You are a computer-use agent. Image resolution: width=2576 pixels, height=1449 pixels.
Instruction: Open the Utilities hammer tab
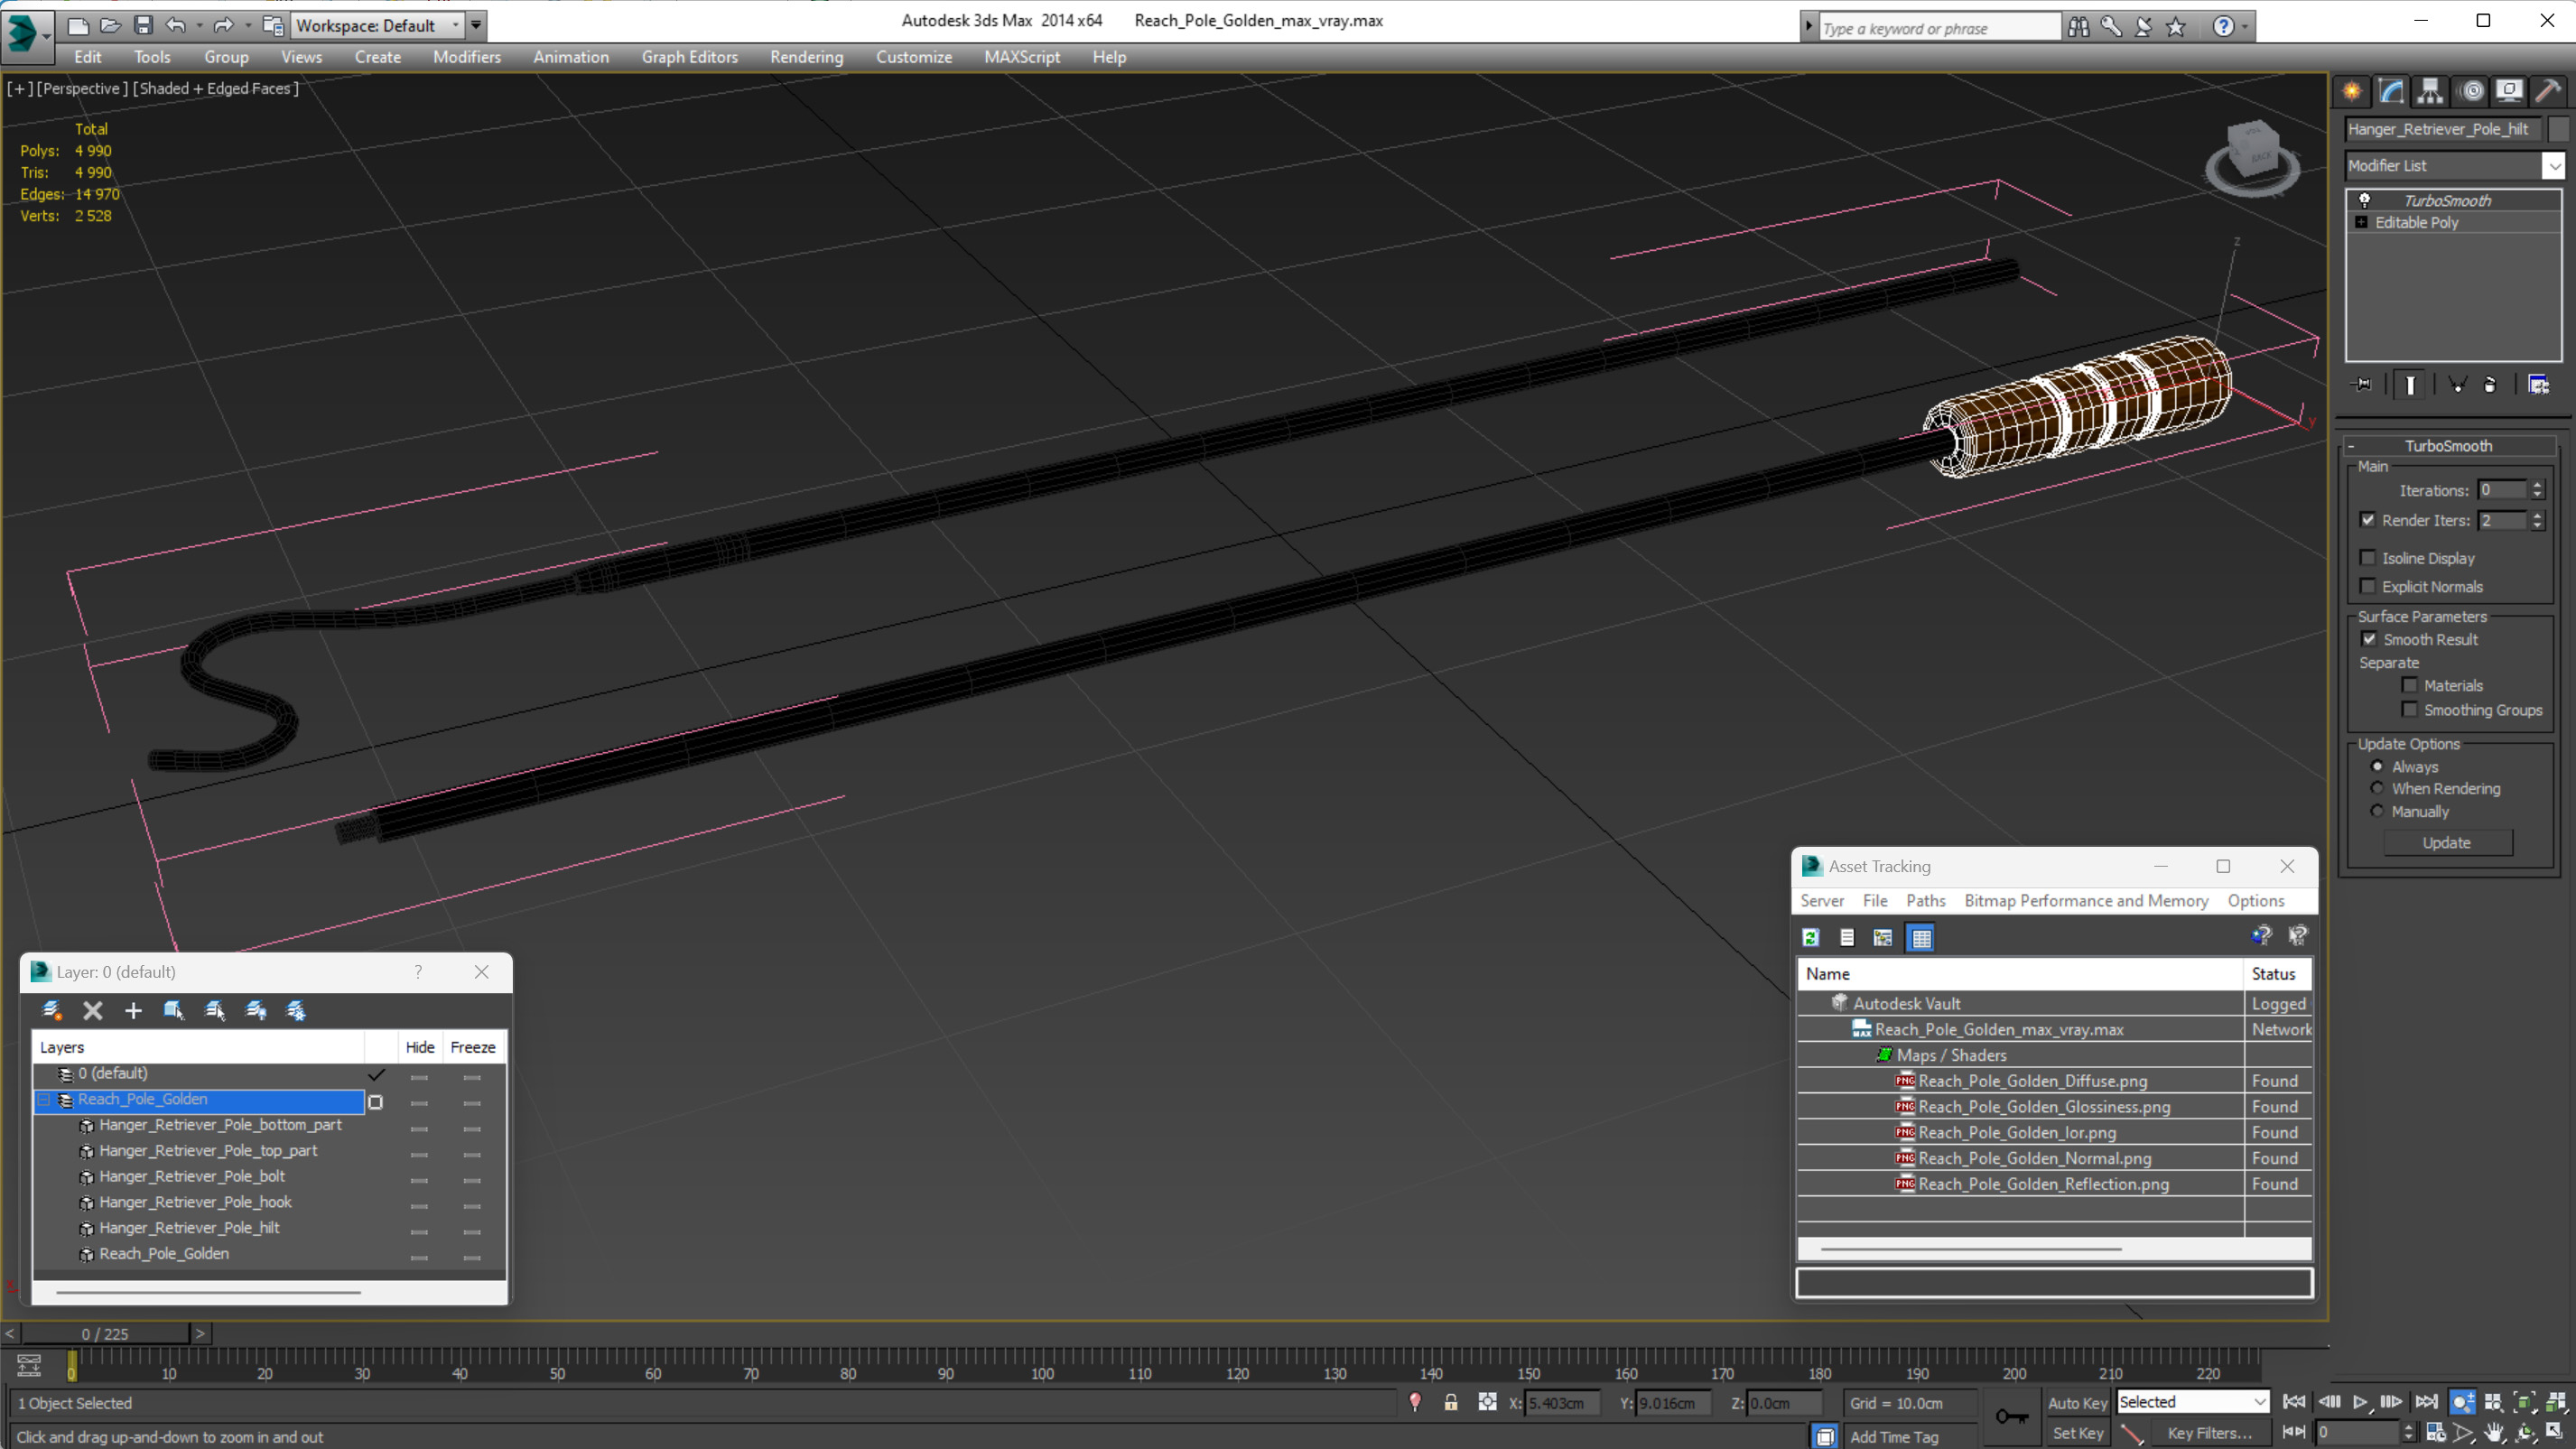click(x=2548, y=91)
